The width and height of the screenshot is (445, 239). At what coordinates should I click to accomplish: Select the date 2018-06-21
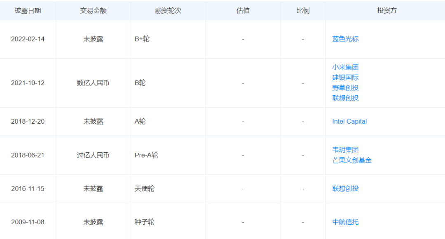coord(28,155)
